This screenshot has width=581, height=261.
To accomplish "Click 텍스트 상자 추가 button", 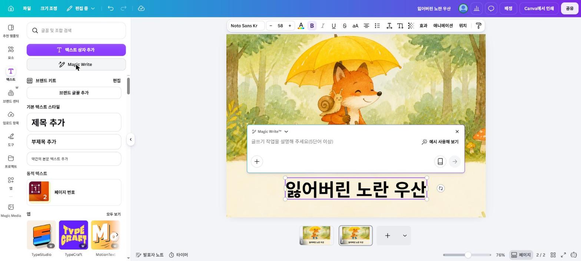I will coord(76,50).
